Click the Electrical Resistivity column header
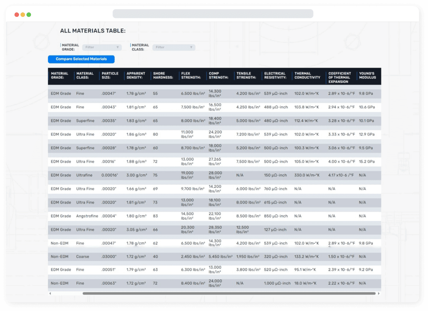The height and width of the screenshot is (311, 428). [x=275, y=75]
